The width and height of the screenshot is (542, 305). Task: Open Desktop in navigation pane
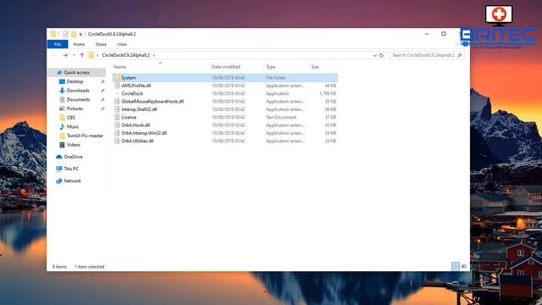pos(75,81)
